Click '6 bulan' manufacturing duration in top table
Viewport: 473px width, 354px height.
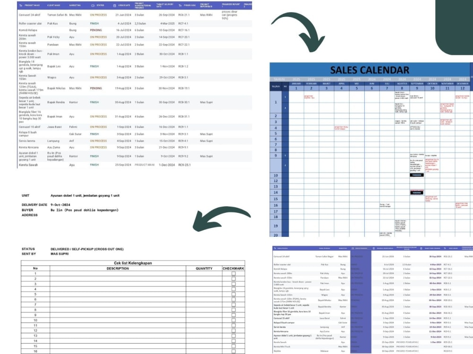pos(139,30)
